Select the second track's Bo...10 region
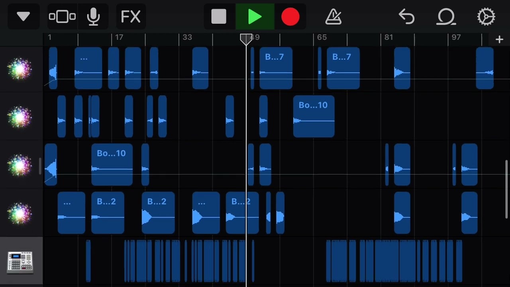 (x=314, y=116)
